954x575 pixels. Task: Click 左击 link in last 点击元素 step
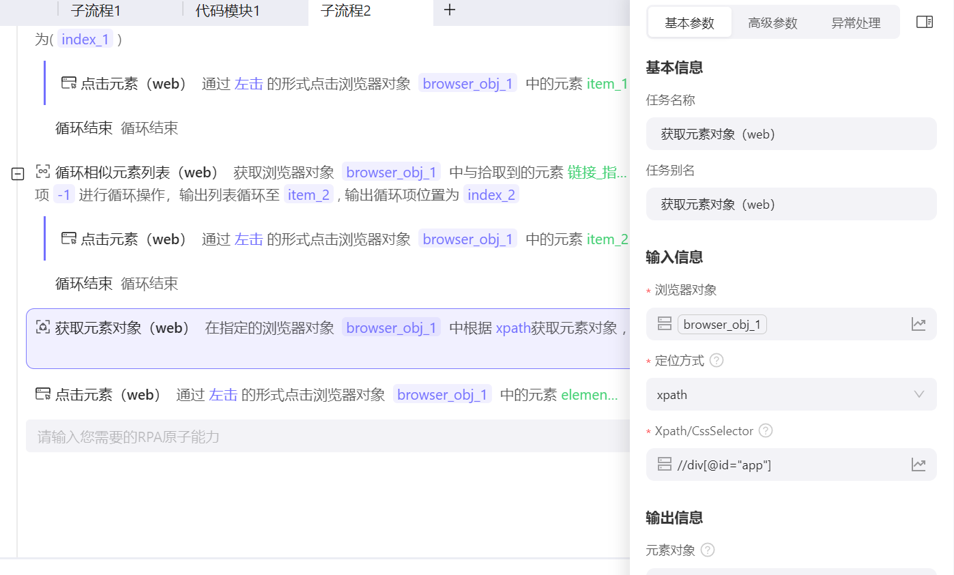click(222, 395)
